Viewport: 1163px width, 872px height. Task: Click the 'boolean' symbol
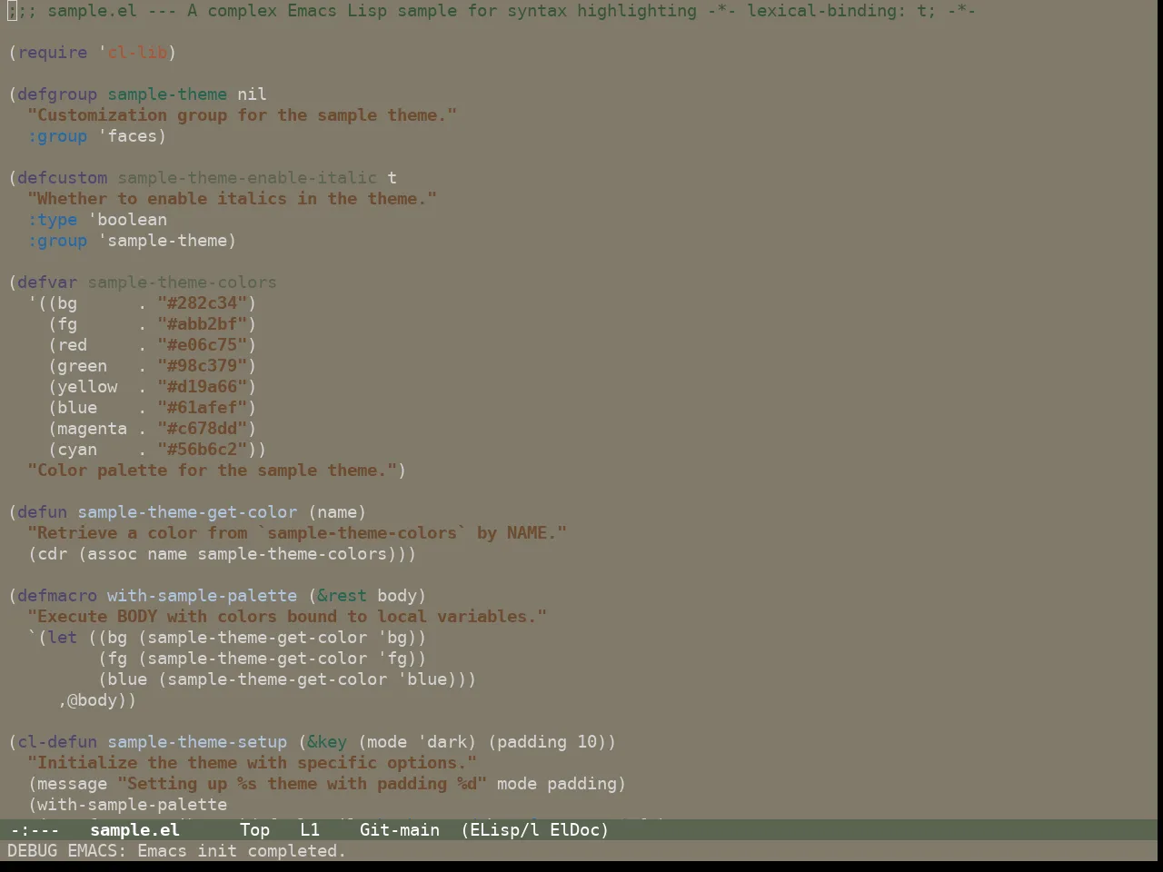[133, 220]
